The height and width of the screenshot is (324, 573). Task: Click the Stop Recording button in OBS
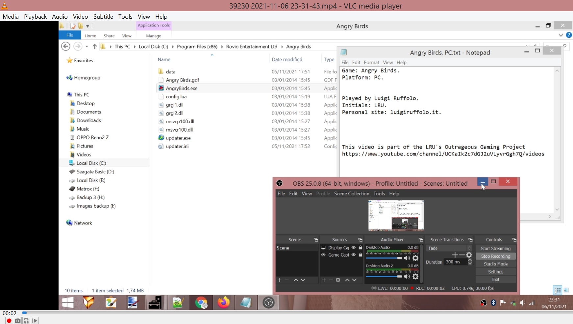495,256
